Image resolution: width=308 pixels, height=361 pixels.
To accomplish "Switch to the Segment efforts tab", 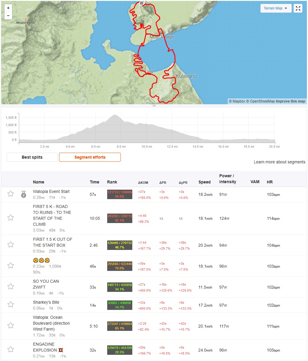I will click(x=90, y=157).
